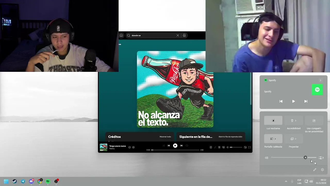This screenshot has width=330, height=186.
Task: Mute Spotify with the speaker icon
Action: pyautogui.click(x=227, y=147)
